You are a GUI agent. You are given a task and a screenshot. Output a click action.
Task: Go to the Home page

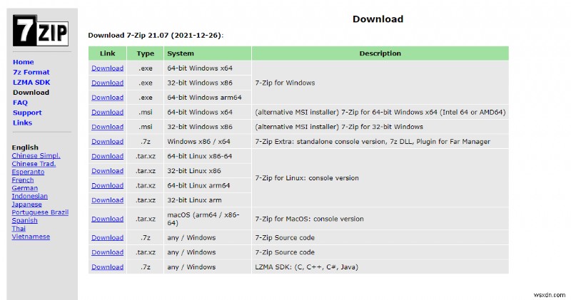pos(24,62)
